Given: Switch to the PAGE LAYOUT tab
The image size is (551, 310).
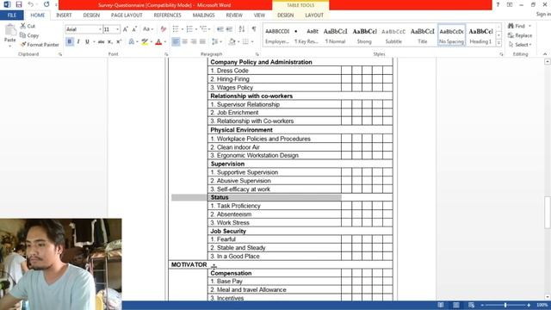Looking at the screenshot, I should tap(127, 15).
